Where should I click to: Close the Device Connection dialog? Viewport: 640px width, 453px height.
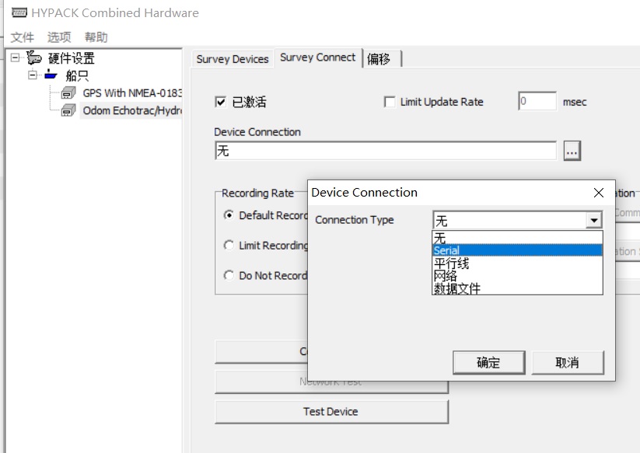pyautogui.click(x=598, y=193)
